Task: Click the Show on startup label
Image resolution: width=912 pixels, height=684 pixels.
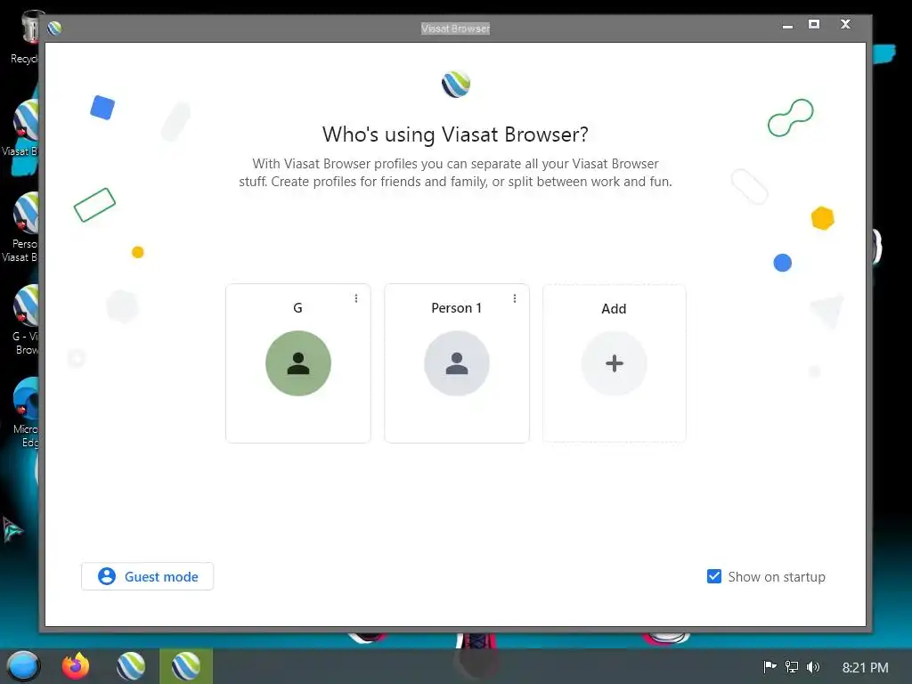Action: point(777,577)
